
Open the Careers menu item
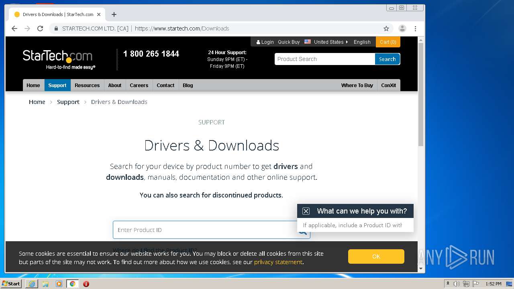point(139,85)
